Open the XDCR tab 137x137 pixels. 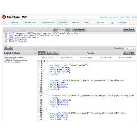tap(87, 23)
